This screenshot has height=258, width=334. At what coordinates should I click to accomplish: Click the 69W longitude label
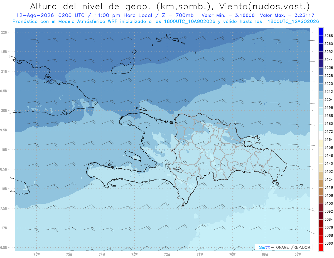coord(265,255)
